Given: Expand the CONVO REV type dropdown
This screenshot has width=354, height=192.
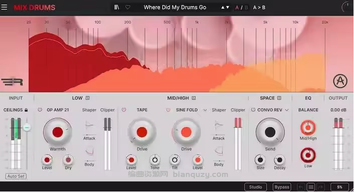Looking at the screenshot, I should pyautogui.click(x=287, y=110).
